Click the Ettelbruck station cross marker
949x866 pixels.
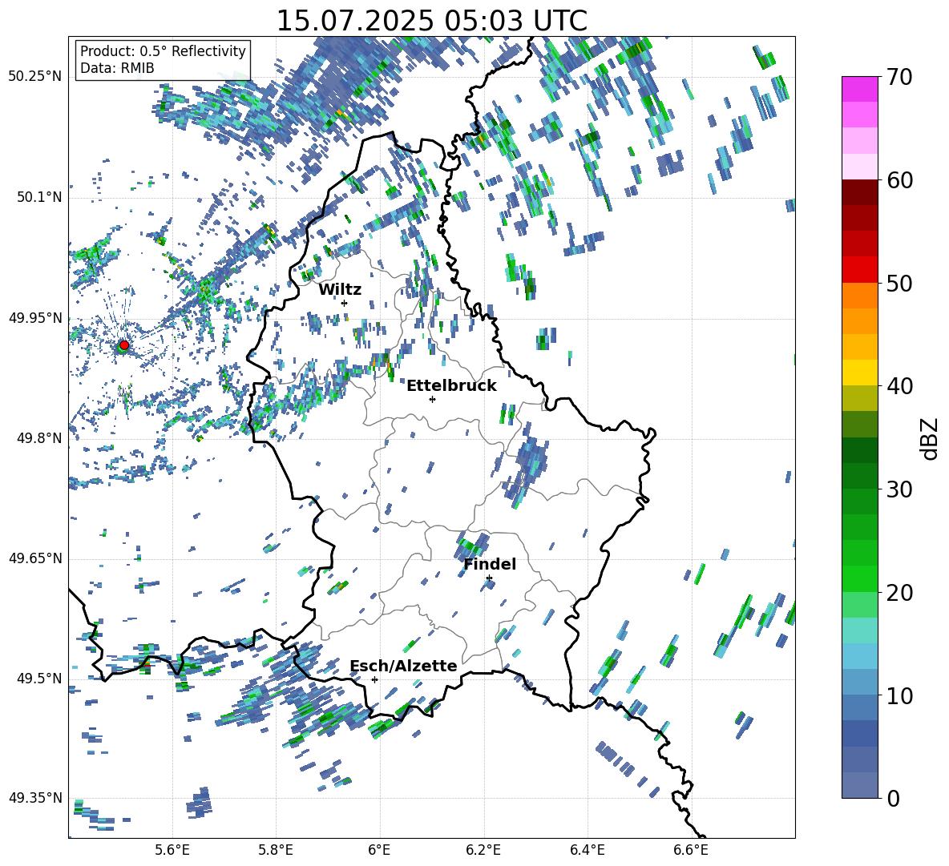432,399
